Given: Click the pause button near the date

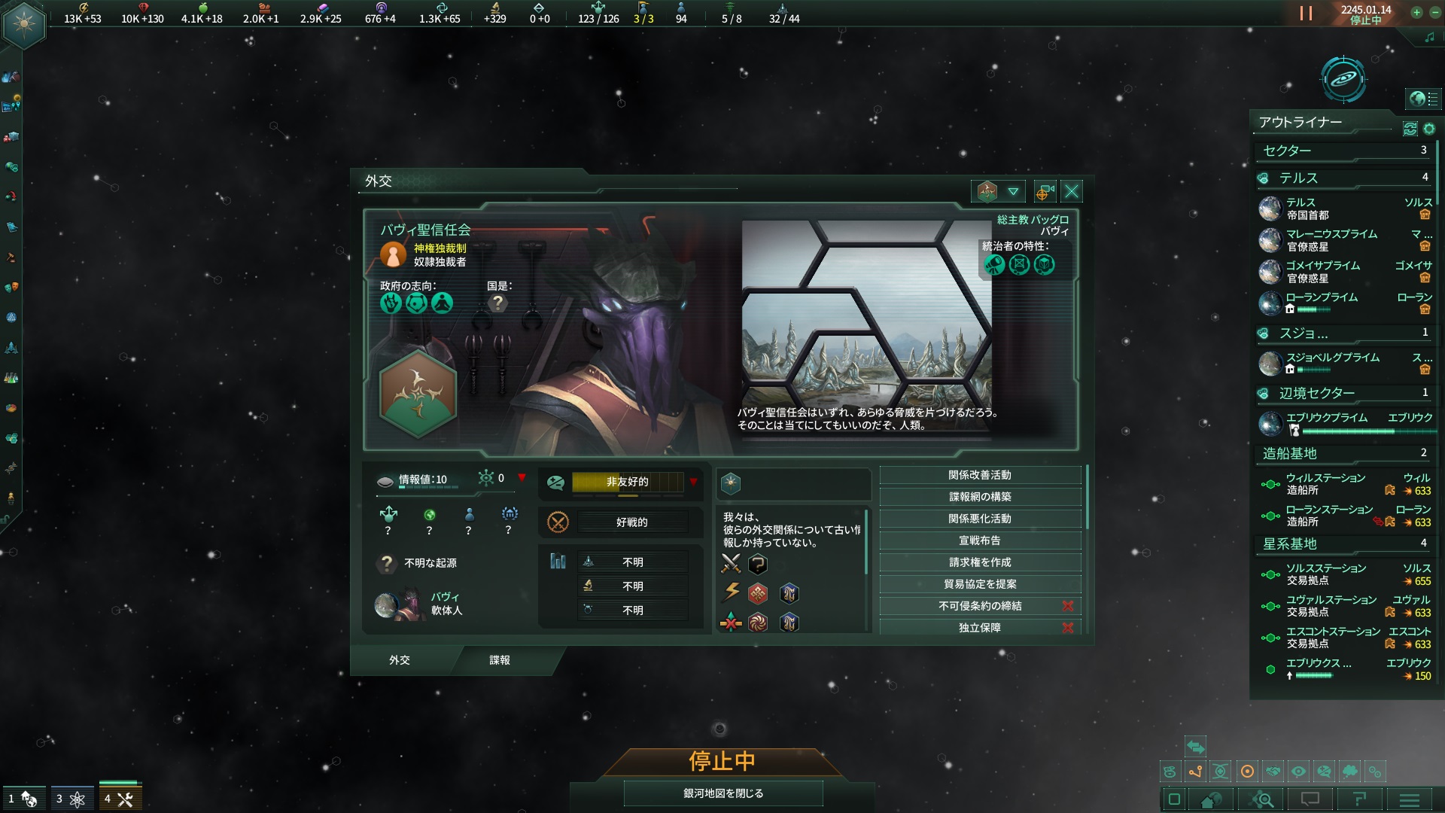Looking at the screenshot, I should click(1306, 14).
